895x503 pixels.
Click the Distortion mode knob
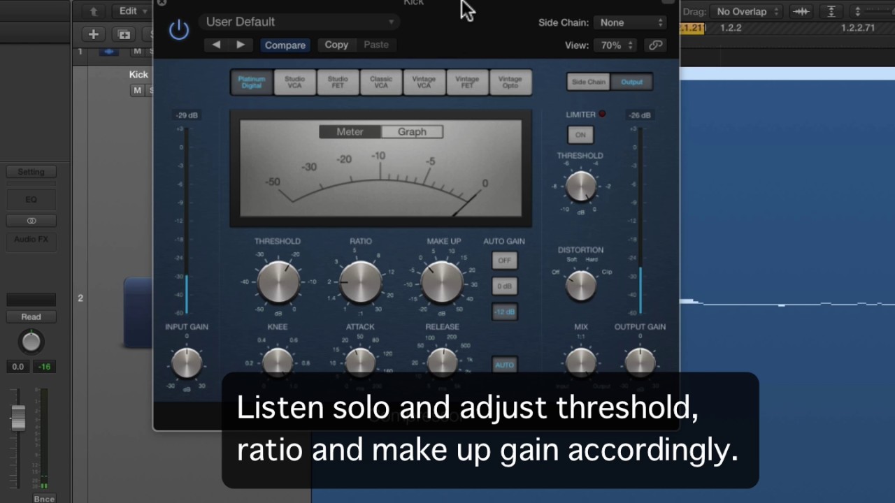[580, 284]
